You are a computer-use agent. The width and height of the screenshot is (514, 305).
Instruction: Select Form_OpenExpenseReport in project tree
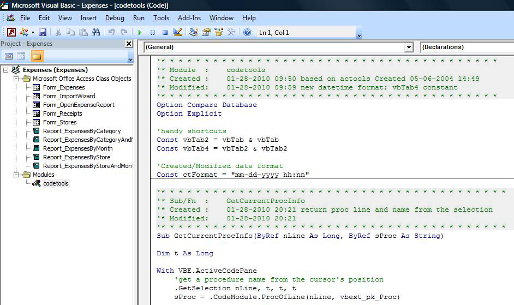click(x=79, y=105)
